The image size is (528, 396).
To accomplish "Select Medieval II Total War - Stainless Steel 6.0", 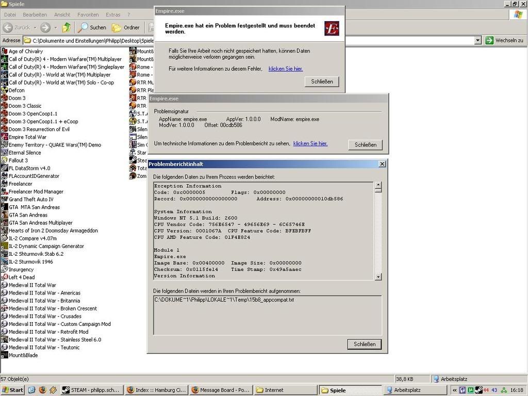I will click(51, 339).
